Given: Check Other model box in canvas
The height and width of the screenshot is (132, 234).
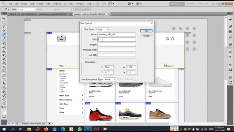Looking at the screenshot, I should pyautogui.click(x=60, y=92).
